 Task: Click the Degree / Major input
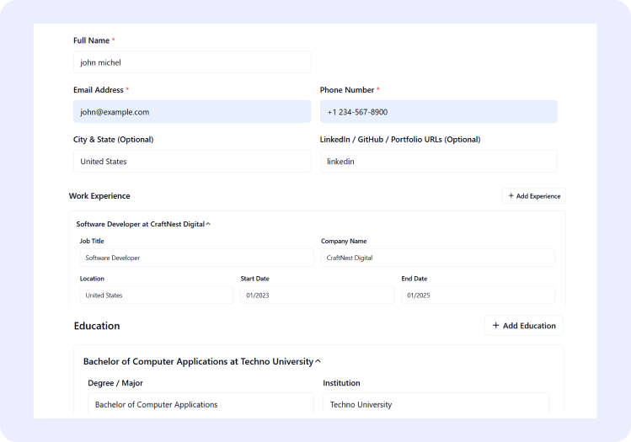pos(201,404)
